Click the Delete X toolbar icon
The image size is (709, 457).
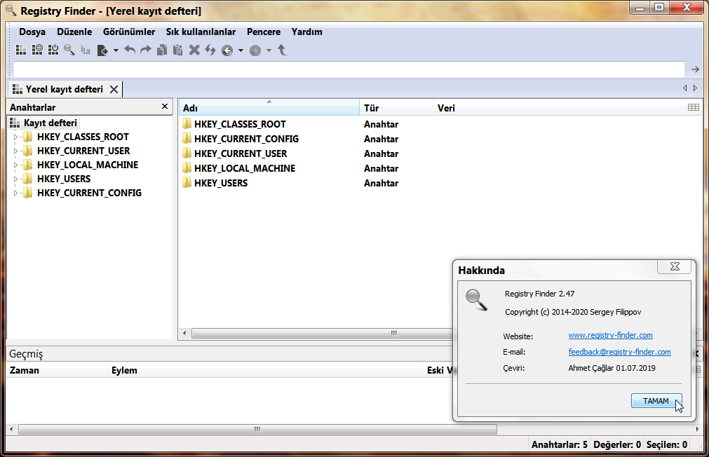tap(194, 50)
